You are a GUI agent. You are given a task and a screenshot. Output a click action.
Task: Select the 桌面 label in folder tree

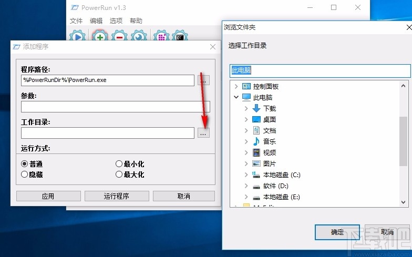coord(270,120)
